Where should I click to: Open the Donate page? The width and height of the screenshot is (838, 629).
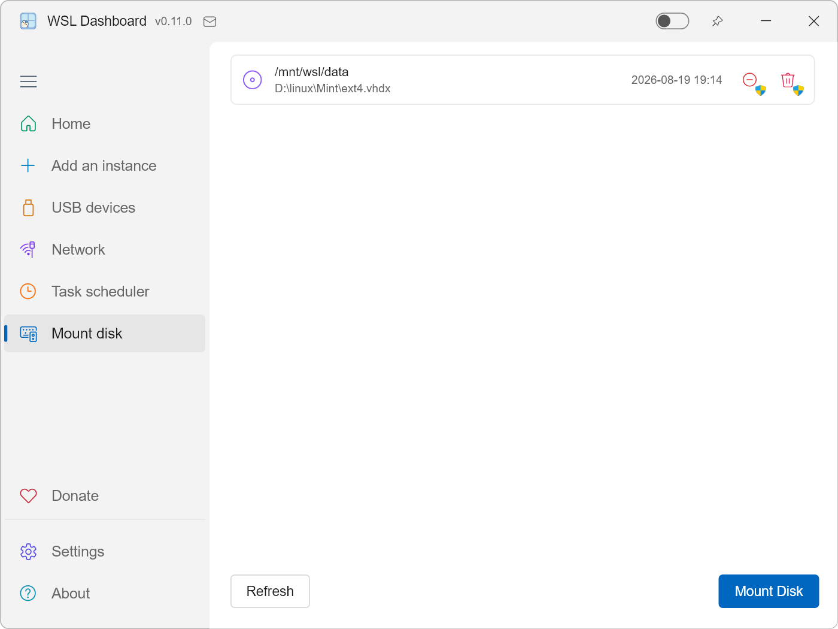click(x=105, y=496)
